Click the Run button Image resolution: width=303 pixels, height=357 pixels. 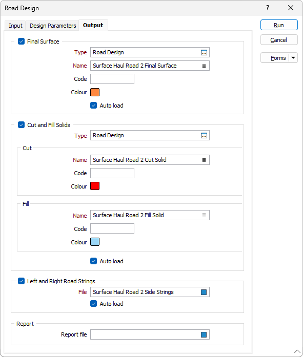(279, 25)
